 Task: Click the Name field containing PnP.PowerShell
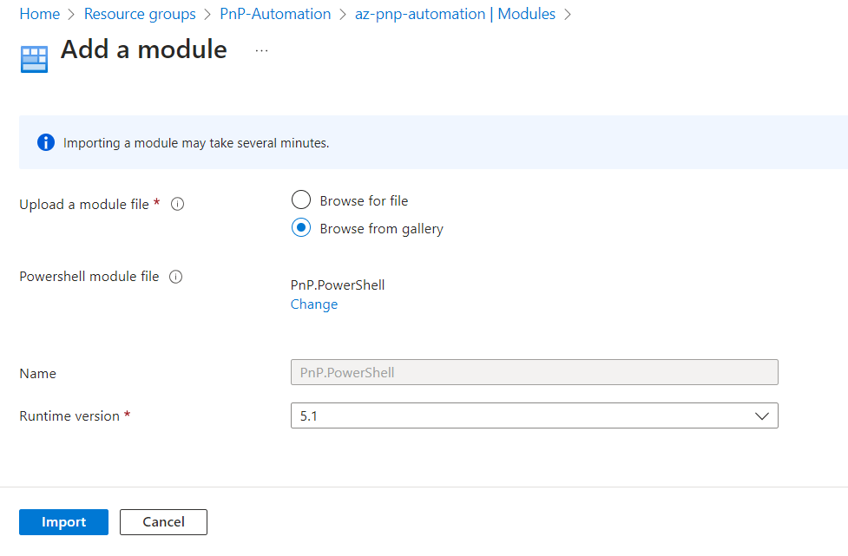pyautogui.click(x=533, y=372)
